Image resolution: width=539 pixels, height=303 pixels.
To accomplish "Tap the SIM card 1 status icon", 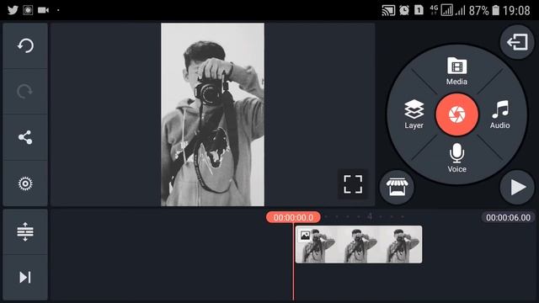I will coord(419,10).
